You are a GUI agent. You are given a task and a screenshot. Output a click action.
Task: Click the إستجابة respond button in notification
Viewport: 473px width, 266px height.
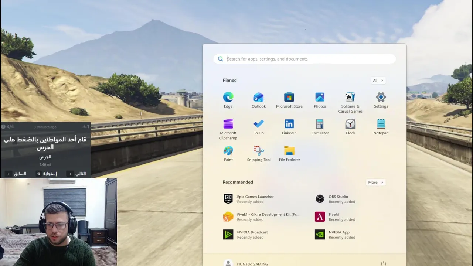tap(47, 174)
